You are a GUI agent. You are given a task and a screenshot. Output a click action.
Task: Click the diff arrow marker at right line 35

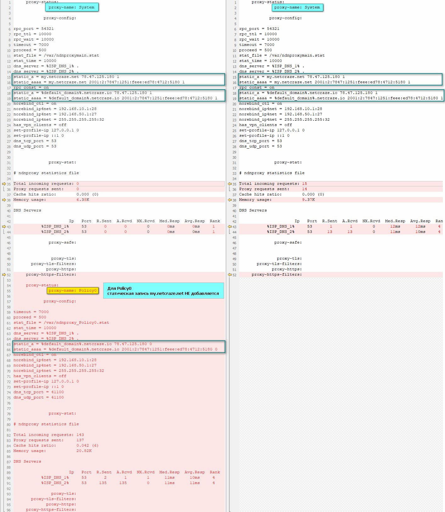(x=230, y=184)
